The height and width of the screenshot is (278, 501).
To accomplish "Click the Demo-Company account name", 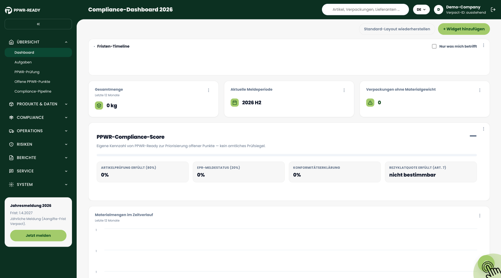I will coord(463,7).
